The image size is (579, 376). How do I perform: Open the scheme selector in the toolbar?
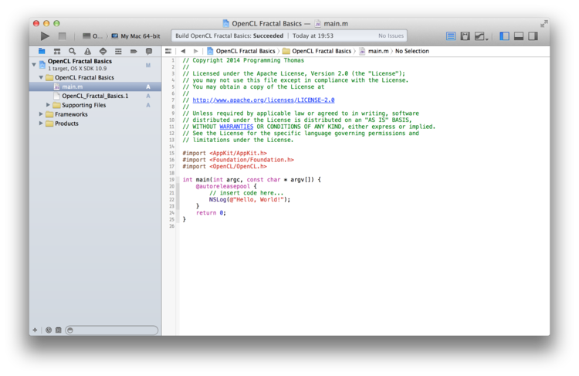click(93, 36)
